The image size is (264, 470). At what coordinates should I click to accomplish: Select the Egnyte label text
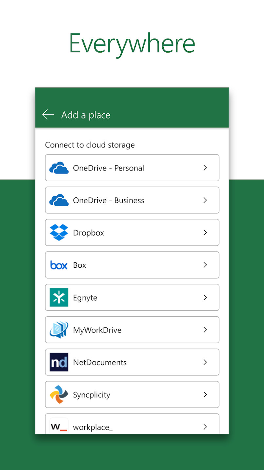pos(85,298)
